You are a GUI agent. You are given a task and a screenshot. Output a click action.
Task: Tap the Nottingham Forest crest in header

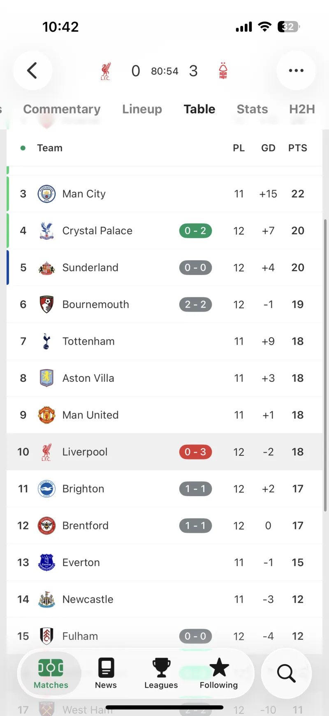coord(223,71)
